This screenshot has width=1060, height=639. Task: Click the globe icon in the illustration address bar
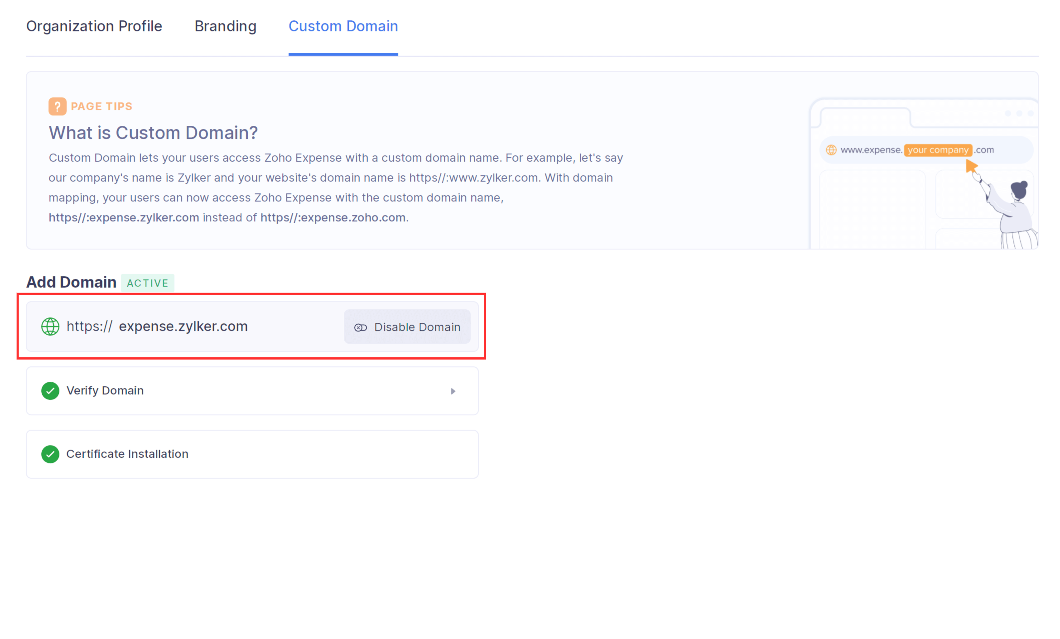click(x=832, y=149)
